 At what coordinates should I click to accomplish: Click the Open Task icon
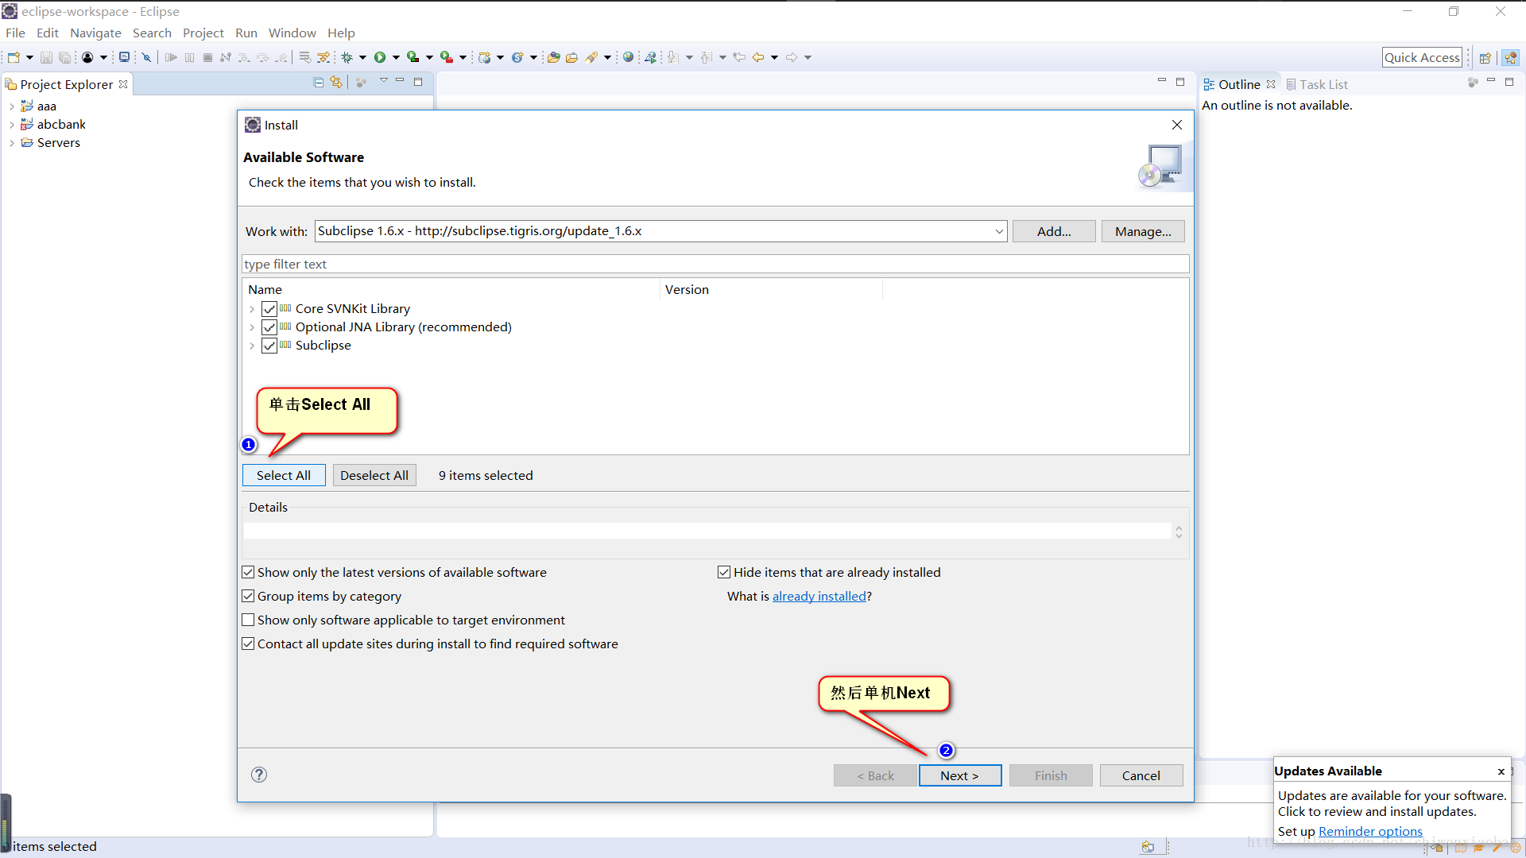coord(571,57)
